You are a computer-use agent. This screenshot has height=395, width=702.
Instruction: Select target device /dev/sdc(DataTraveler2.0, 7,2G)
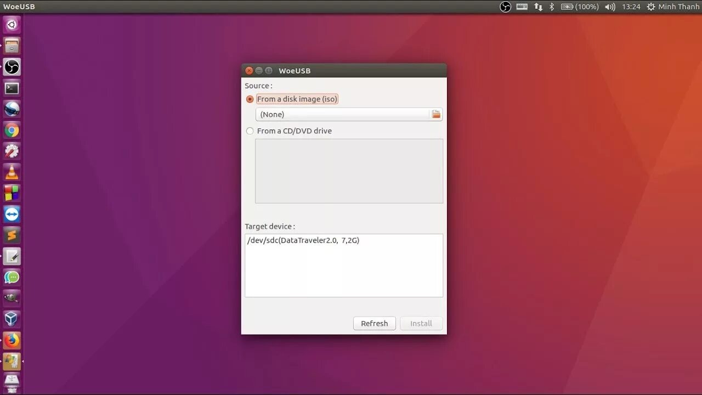tap(303, 240)
